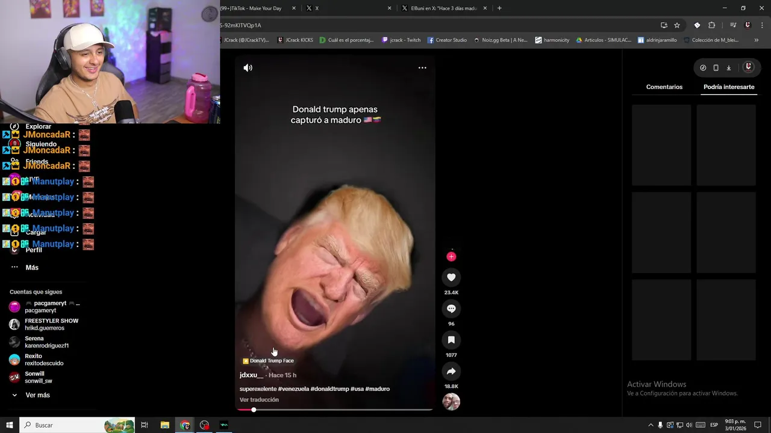Open the harmonicity bookmark

pos(552,40)
